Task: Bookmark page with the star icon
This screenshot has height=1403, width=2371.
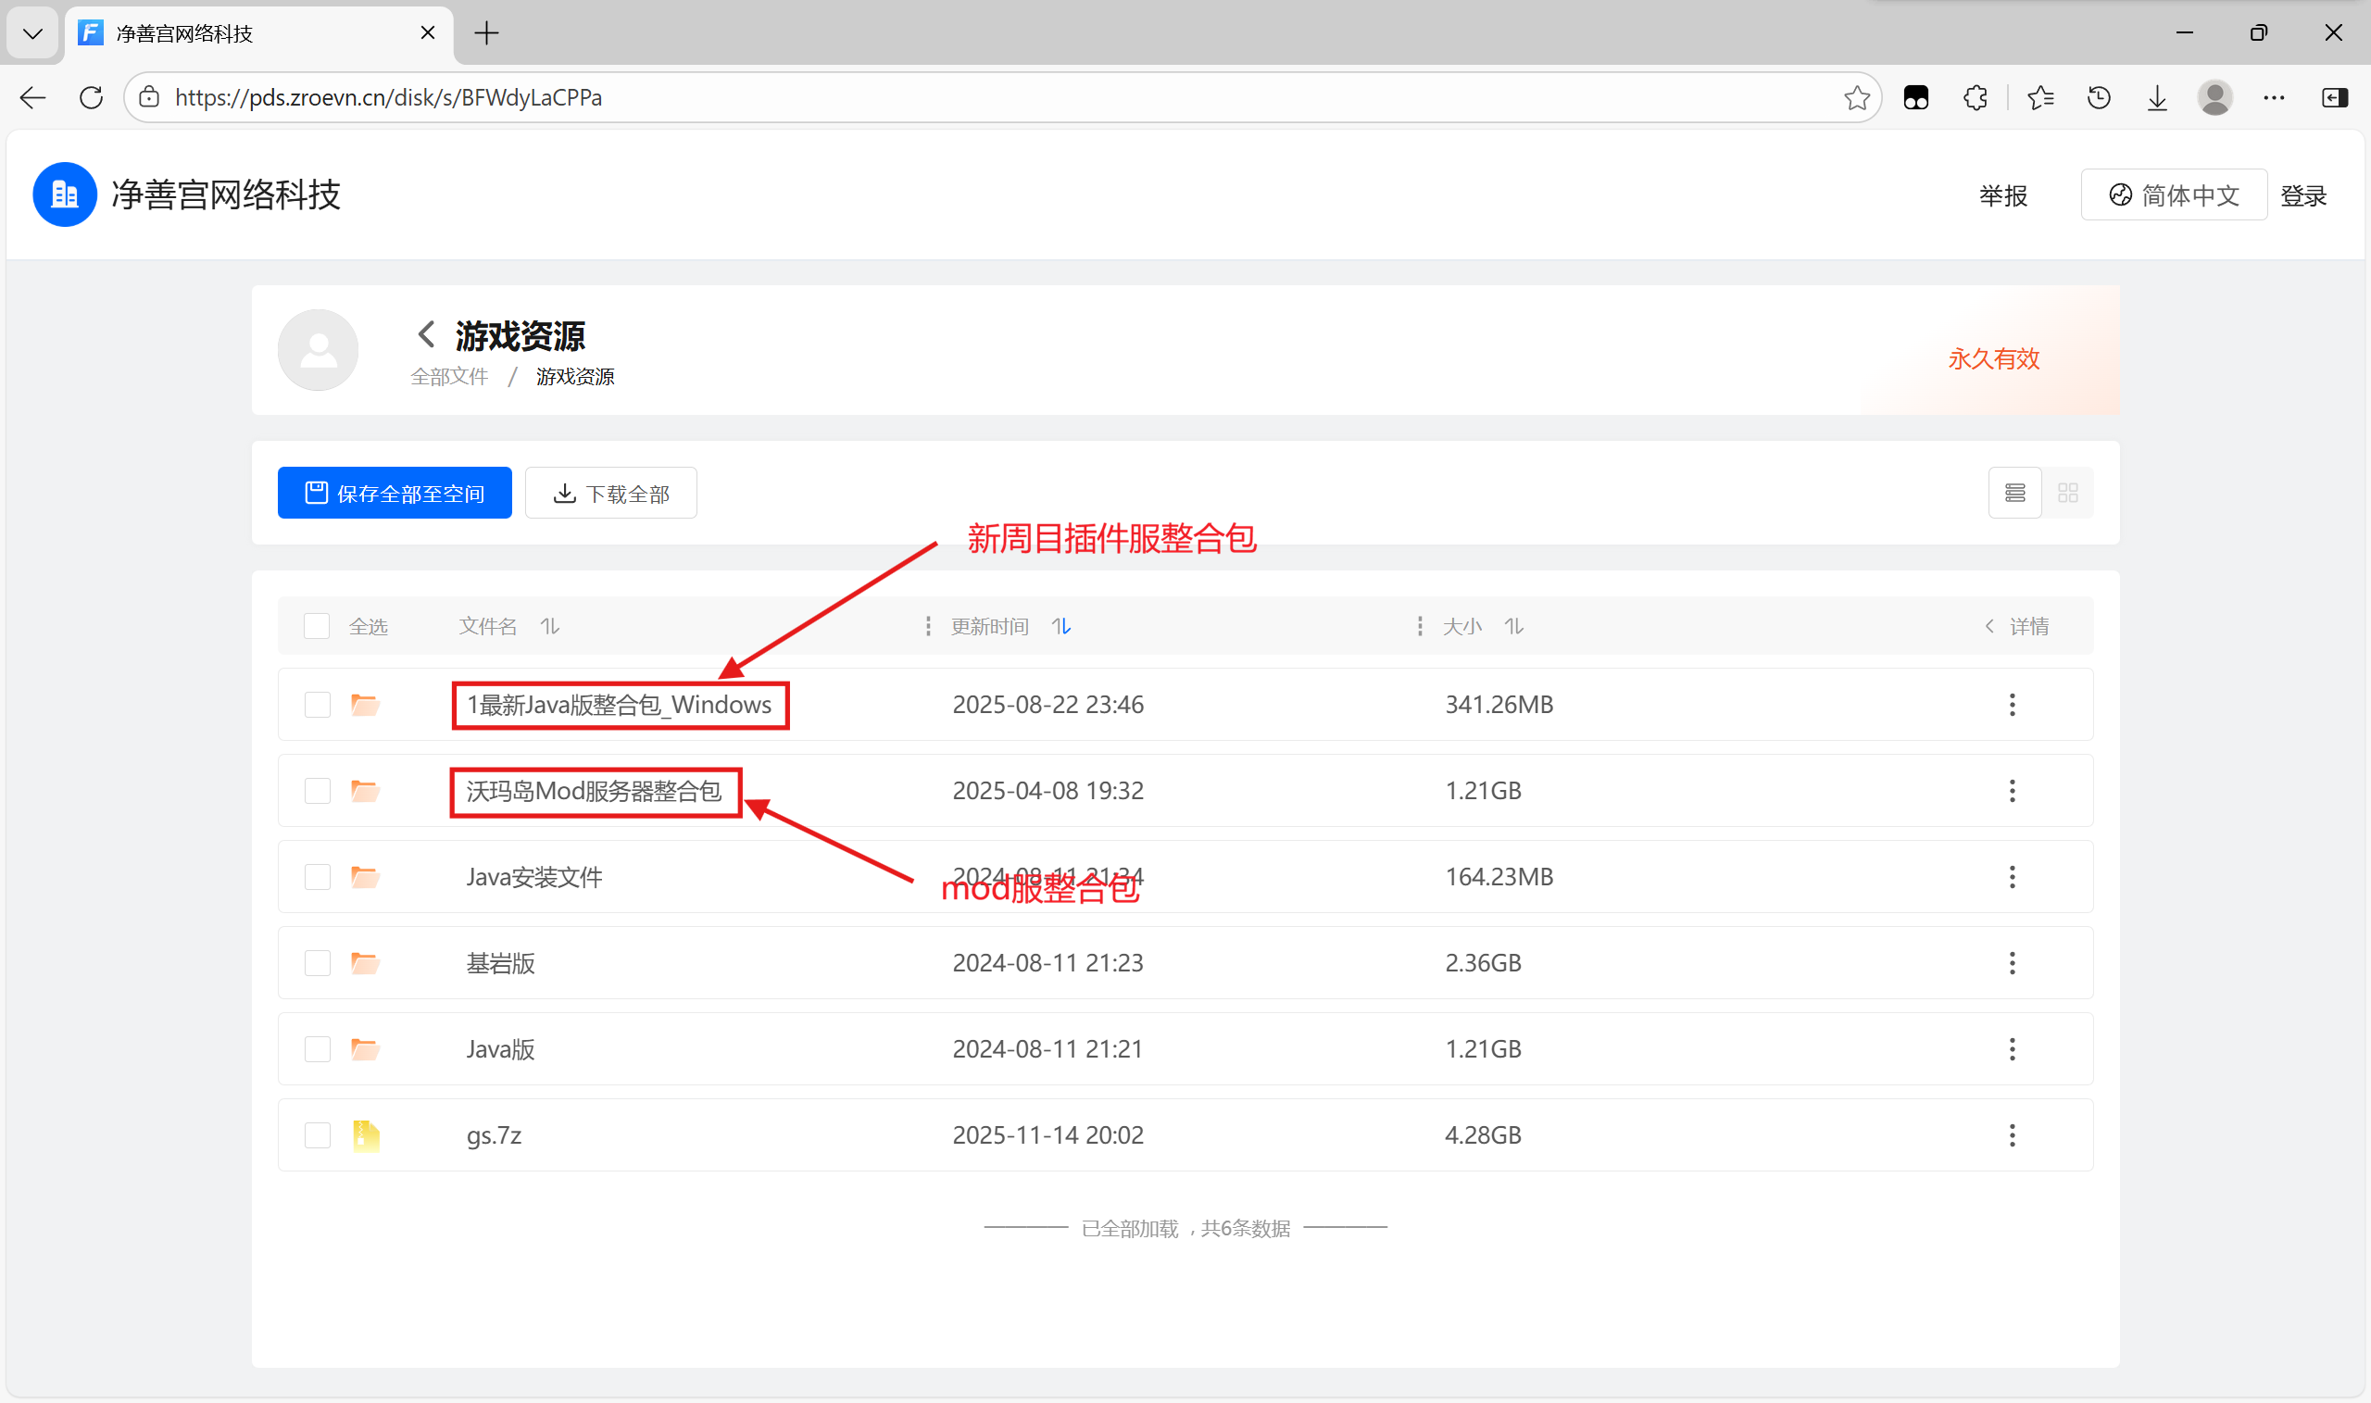Action: pos(1857,97)
